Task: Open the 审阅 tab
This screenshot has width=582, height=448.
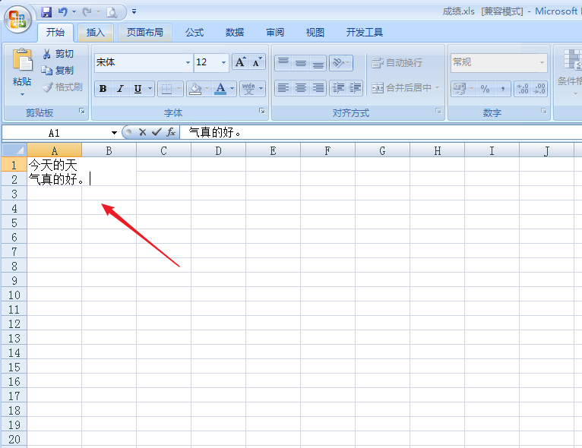Action: 275,33
